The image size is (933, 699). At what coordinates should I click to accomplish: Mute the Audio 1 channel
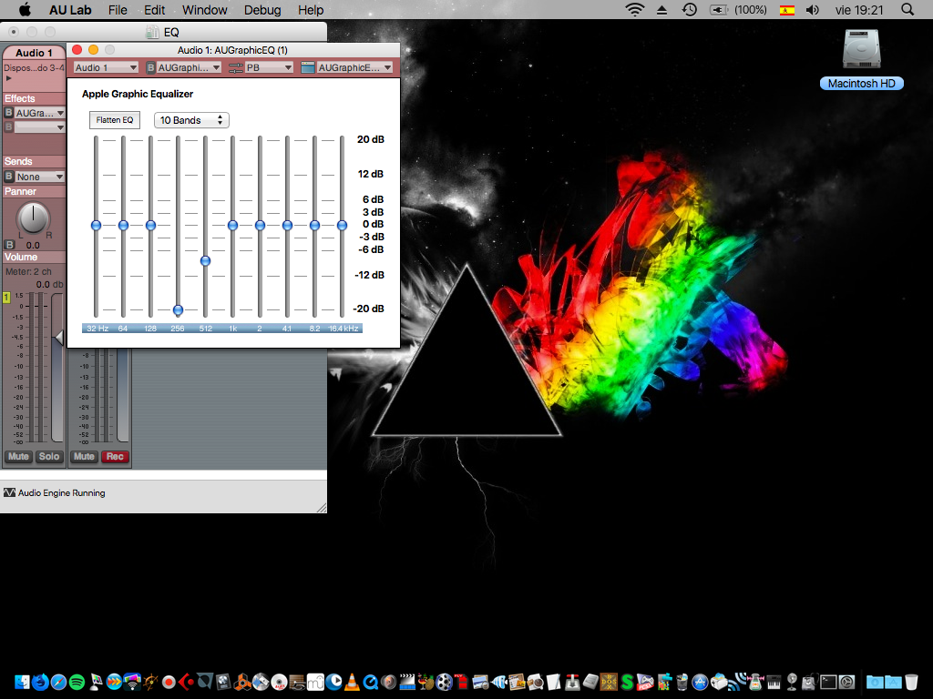(x=18, y=456)
